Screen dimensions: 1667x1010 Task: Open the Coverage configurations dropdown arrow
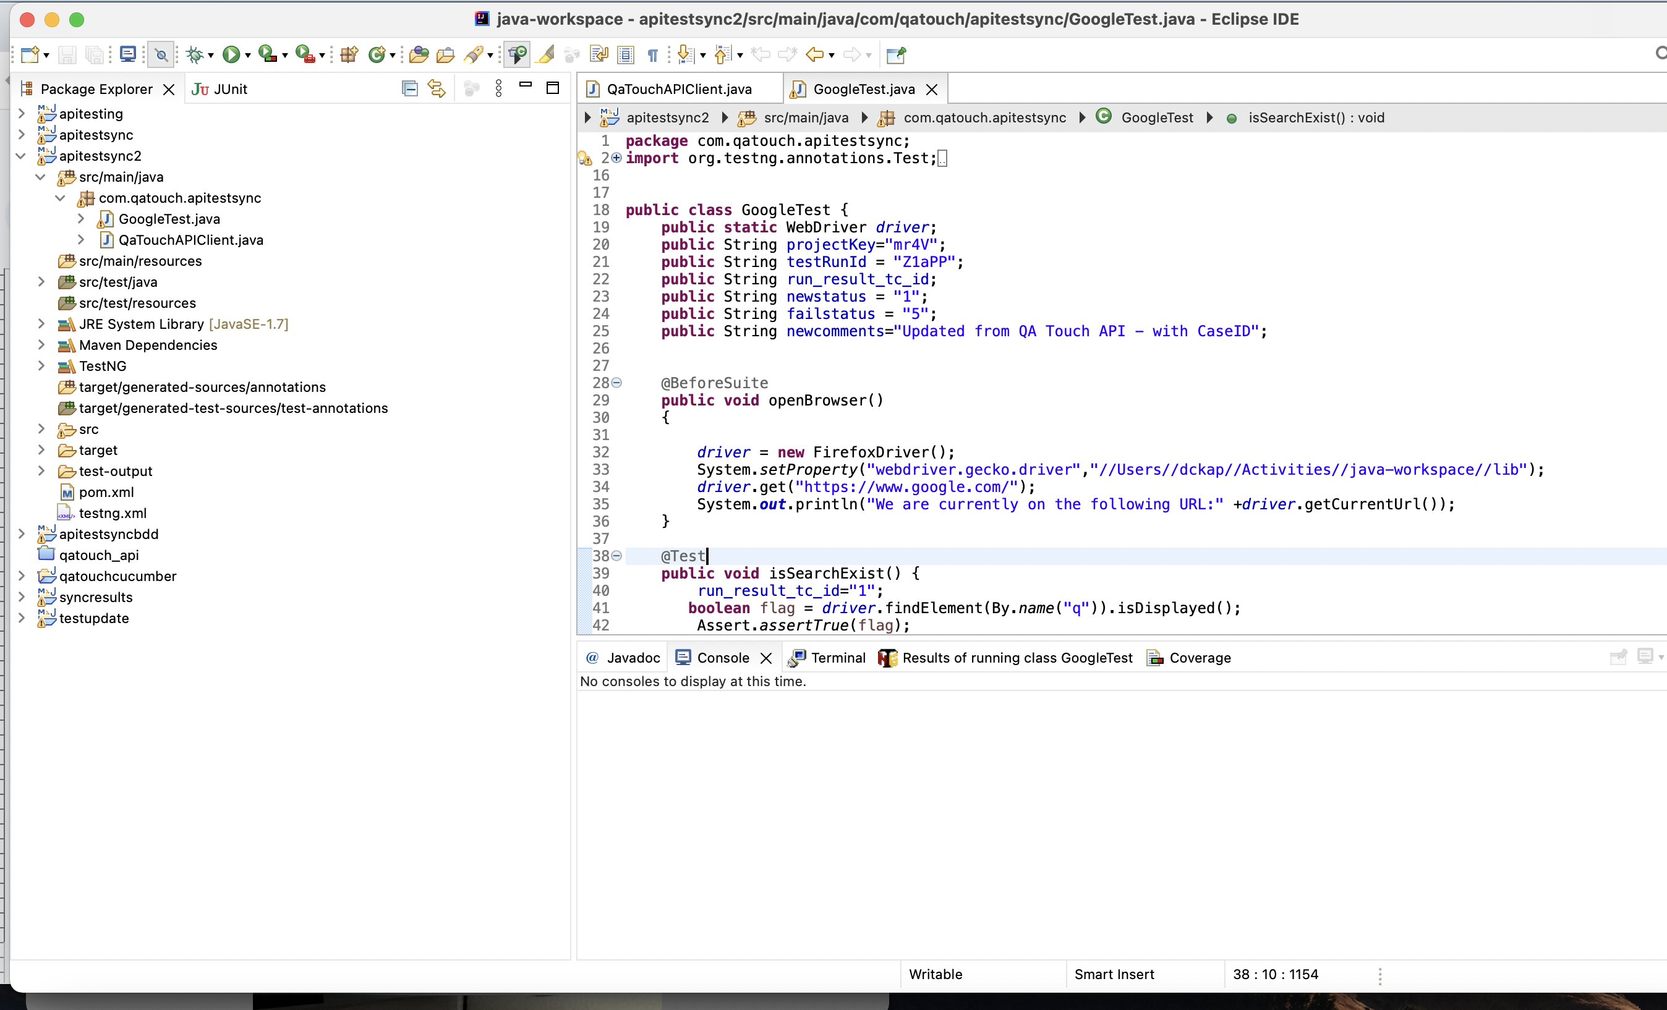(285, 56)
